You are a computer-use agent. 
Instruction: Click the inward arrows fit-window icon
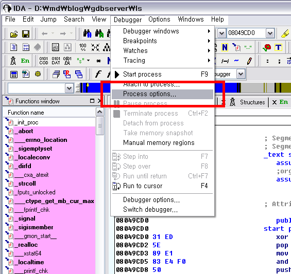[95, 47]
